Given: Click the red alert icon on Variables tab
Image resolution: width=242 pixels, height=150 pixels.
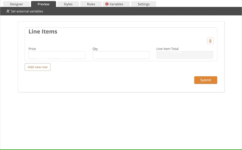Looking at the screenshot, I should tap(107, 4).
